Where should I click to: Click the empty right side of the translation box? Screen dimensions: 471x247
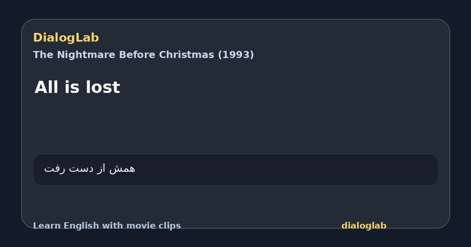tap(314, 169)
